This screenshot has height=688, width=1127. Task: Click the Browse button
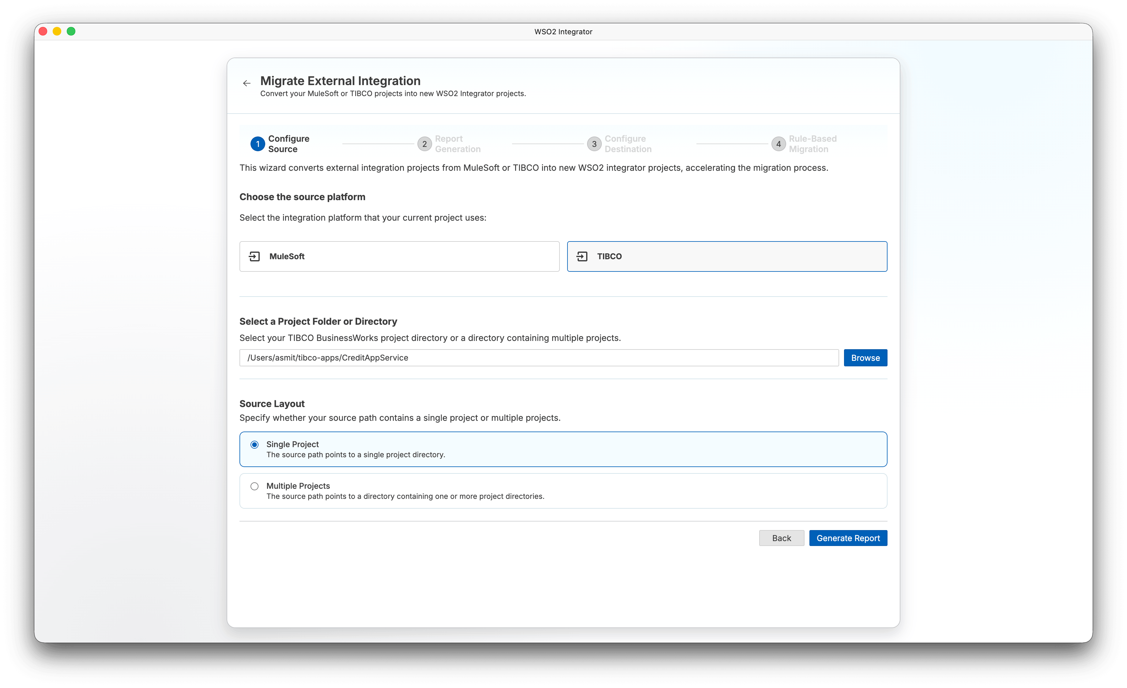tap(865, 358)
